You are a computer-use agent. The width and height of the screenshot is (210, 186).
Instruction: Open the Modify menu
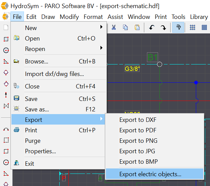tap(69, 17)
